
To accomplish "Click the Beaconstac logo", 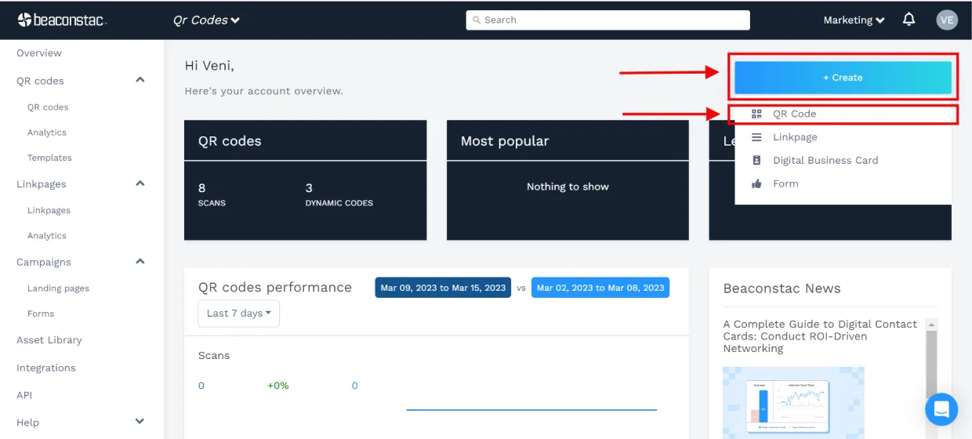I will point(61,20).
